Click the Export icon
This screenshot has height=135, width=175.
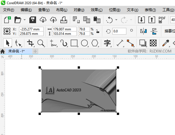(x=152, y=20)
